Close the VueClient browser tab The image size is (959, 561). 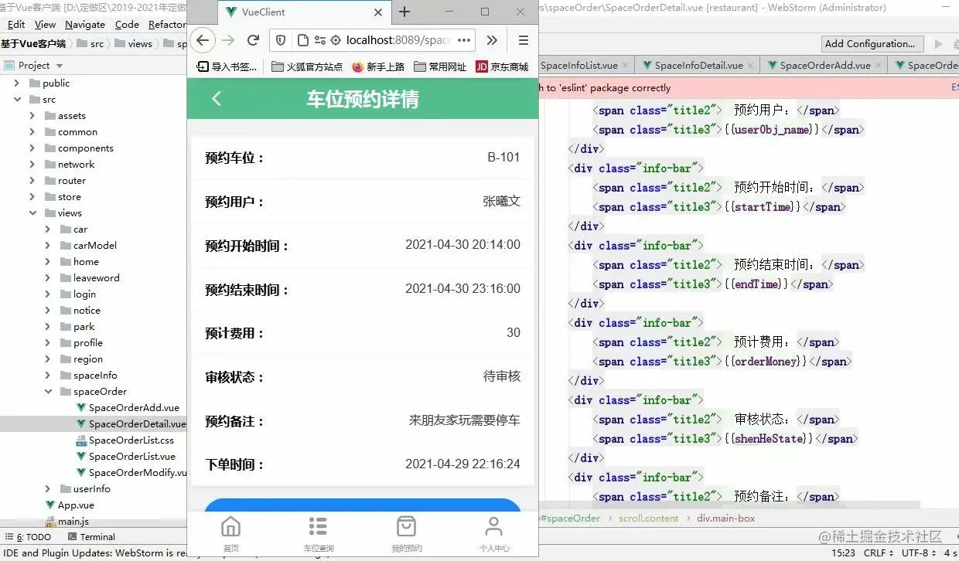click(378, 12)
